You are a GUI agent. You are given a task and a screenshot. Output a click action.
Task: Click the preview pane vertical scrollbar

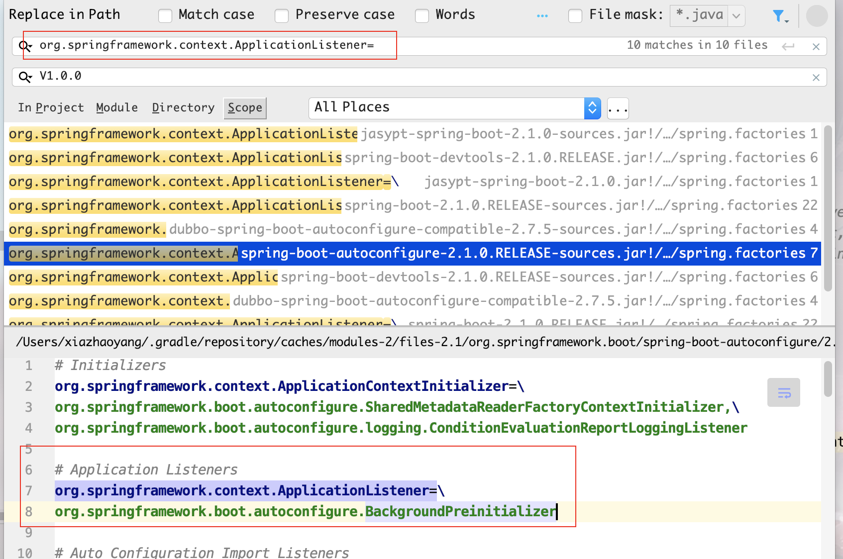(828, 379)
